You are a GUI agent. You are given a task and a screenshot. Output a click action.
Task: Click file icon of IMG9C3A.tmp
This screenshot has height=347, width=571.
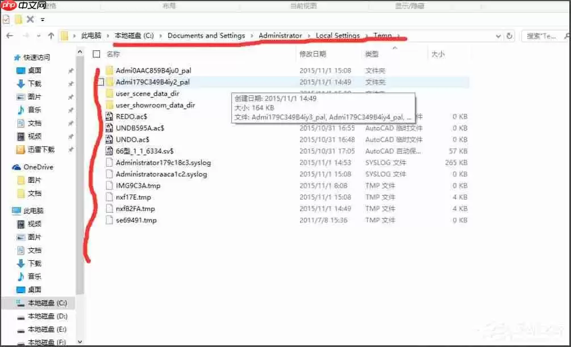coord(109,185)
